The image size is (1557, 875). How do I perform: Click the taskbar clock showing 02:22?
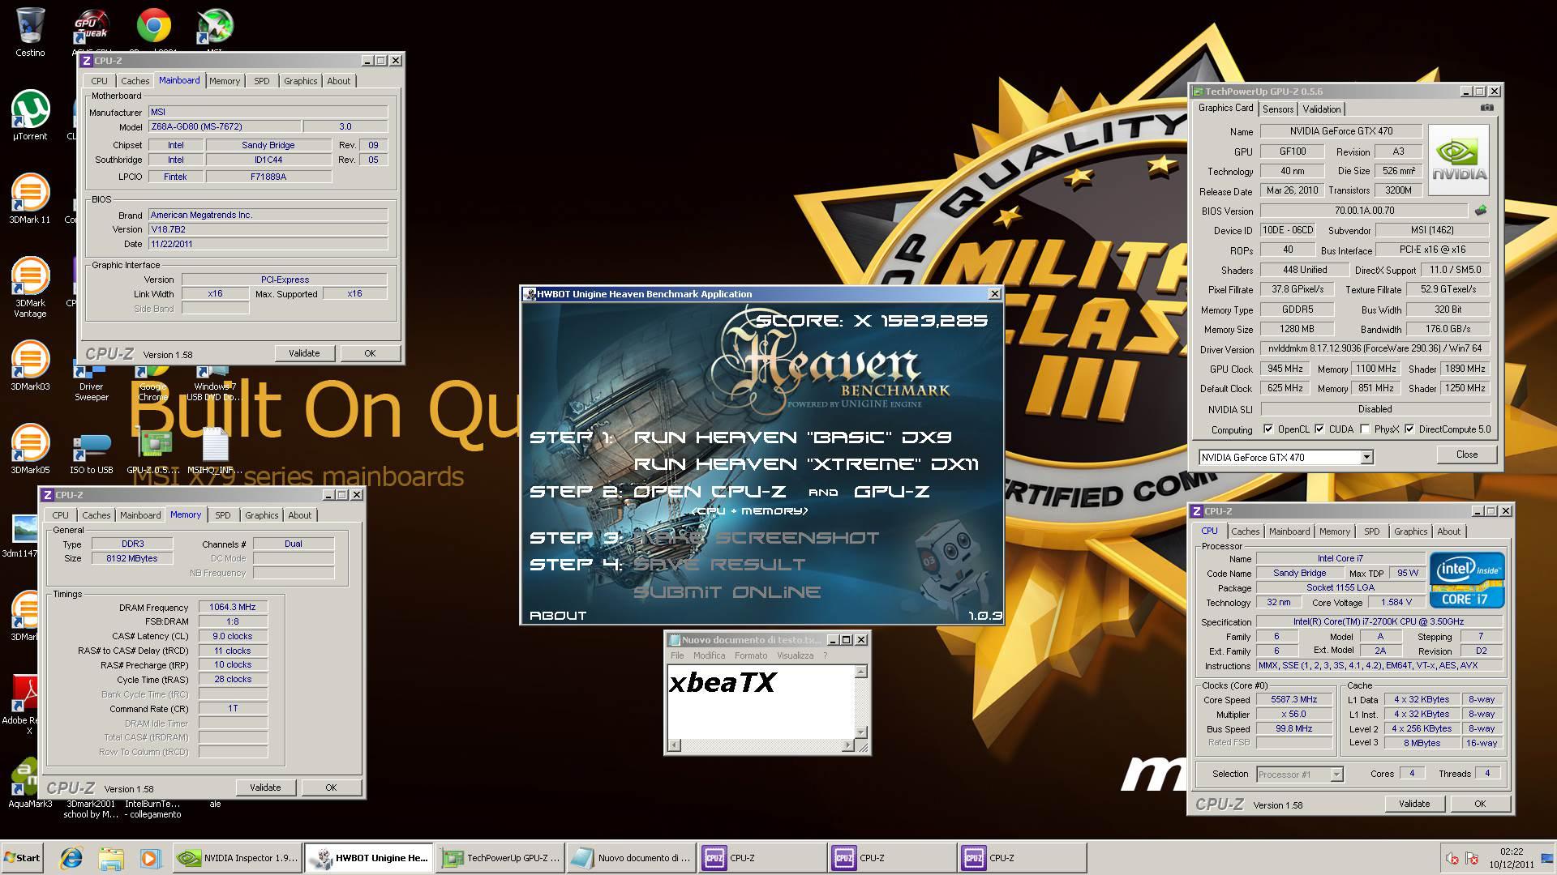tap(1512, 852)
